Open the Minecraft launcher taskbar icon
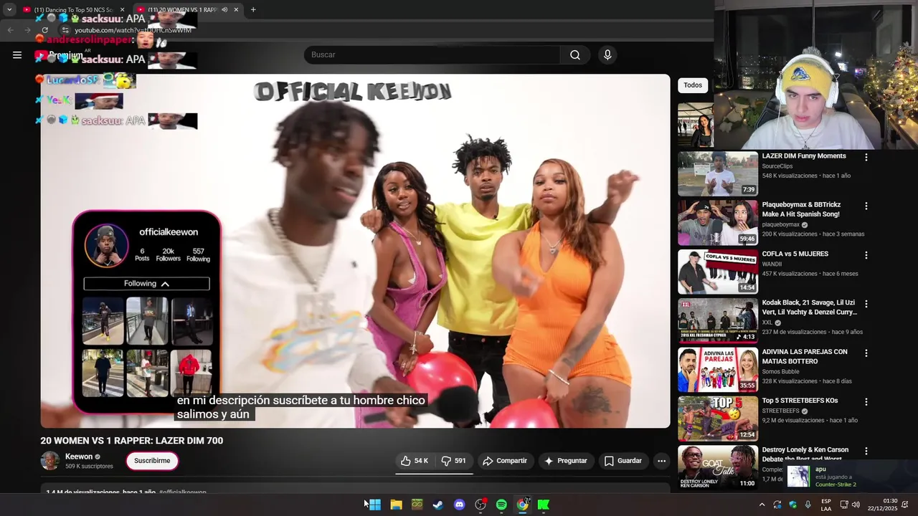The height and width of the screenshot is (516, 918). point(417,505)
